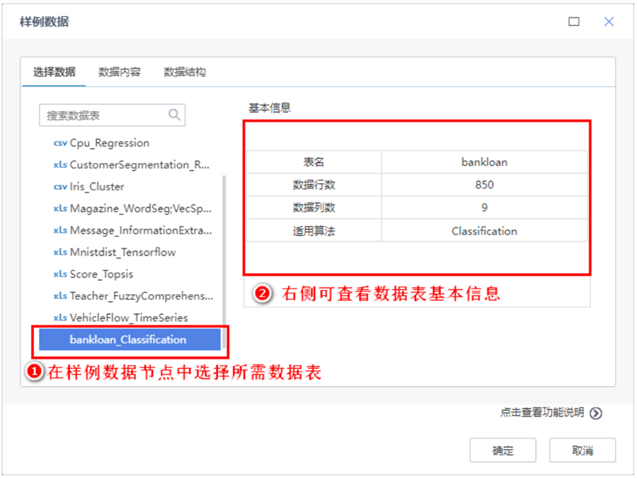Close the 样例数据 dialog
The height and width of the screenshot is (478, 637).
click(609, 22)
